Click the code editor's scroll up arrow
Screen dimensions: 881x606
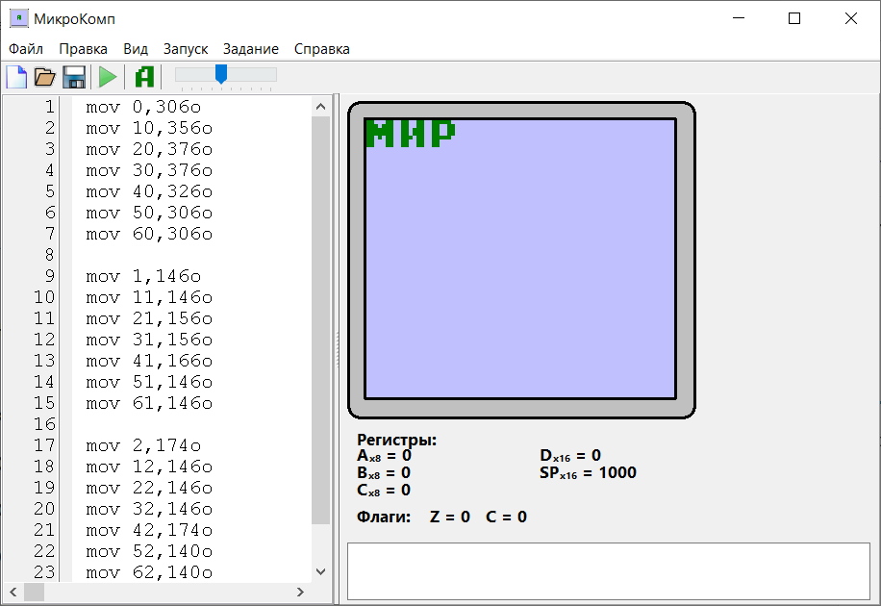point(321,105)
